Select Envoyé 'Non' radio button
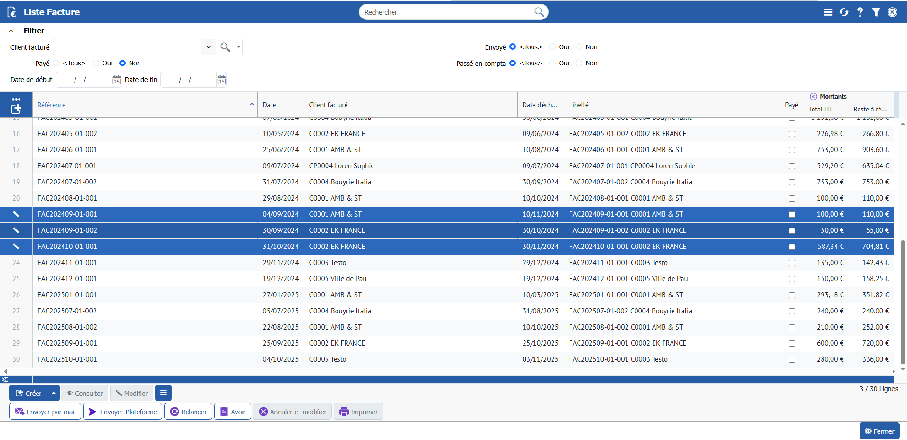 coord(579,47)
